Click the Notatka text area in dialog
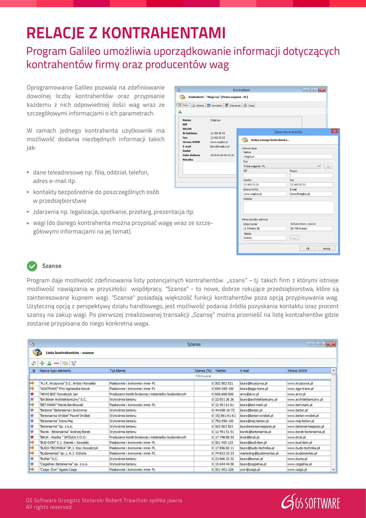366x518 pixels. (x=289, y=208)
